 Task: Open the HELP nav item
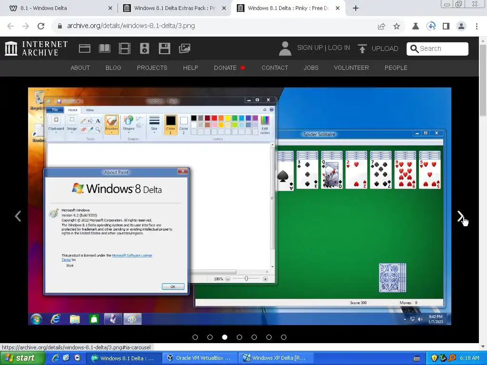(190, 67)
